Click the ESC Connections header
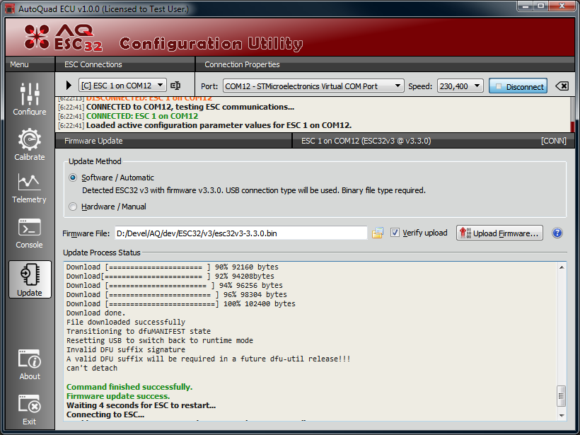Image resolution: width=580 pixels, height=435 pixels. (x=93, y=64)
